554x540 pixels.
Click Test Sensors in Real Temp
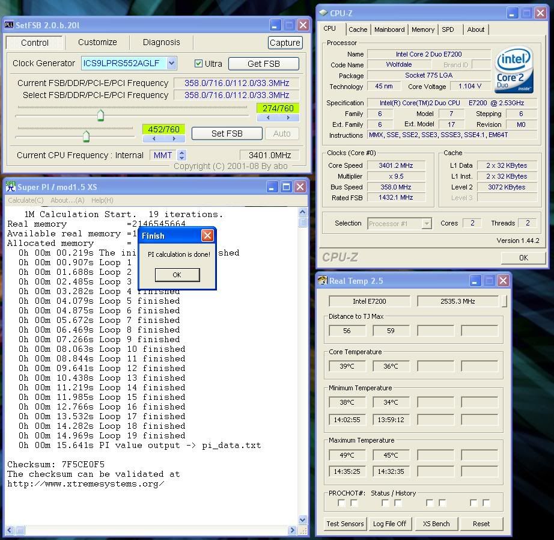point(345,523)
